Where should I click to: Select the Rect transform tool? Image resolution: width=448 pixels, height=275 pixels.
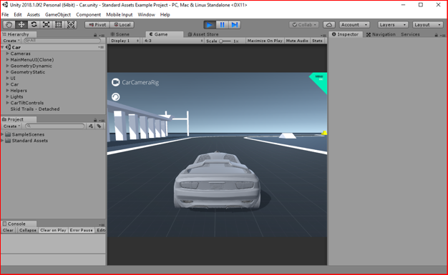(58, 25)
